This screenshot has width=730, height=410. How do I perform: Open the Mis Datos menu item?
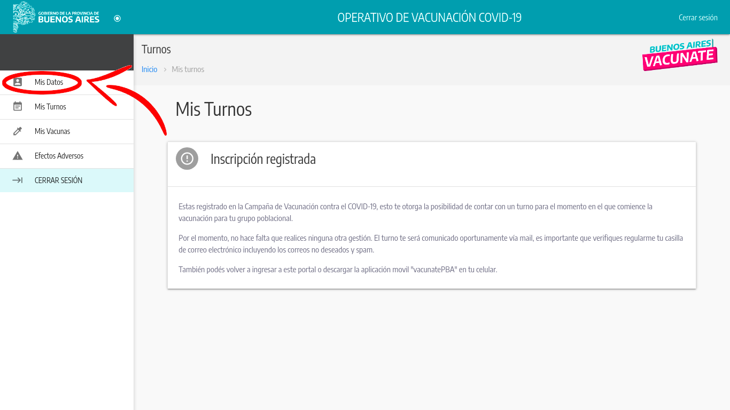[49, 82]
